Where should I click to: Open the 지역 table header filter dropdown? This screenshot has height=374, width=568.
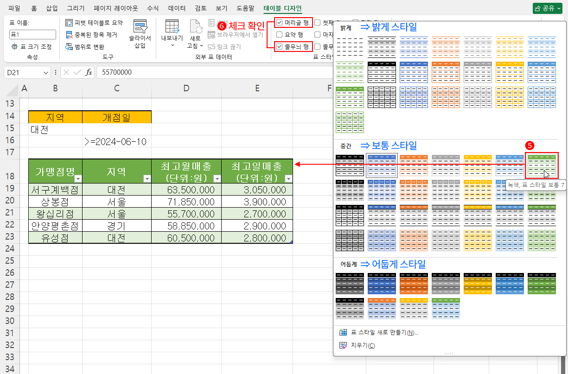[147, 178]
